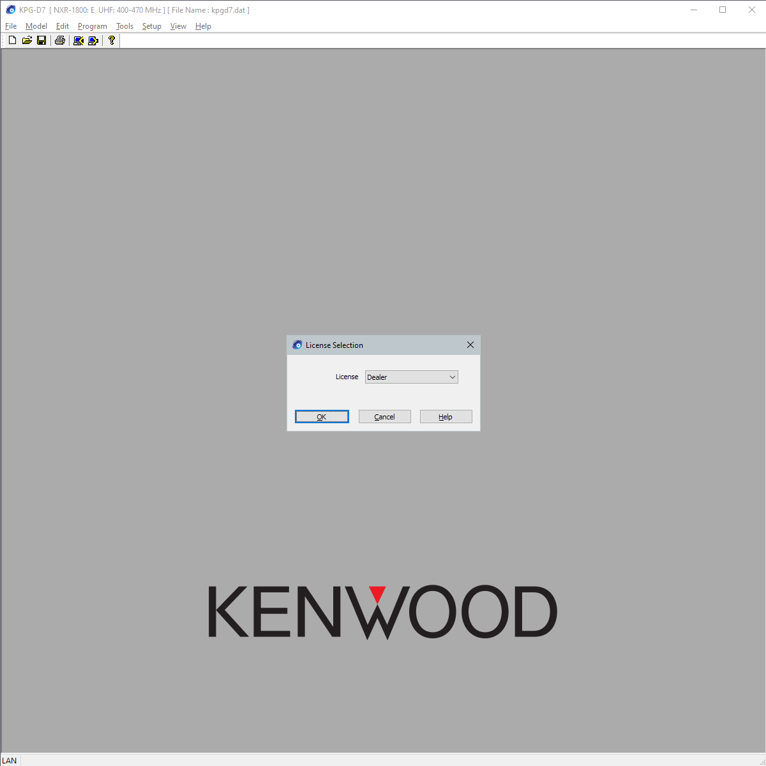The image size is (766, 766).
Task: Open the Program menu
Action: [x=93, y=26]
